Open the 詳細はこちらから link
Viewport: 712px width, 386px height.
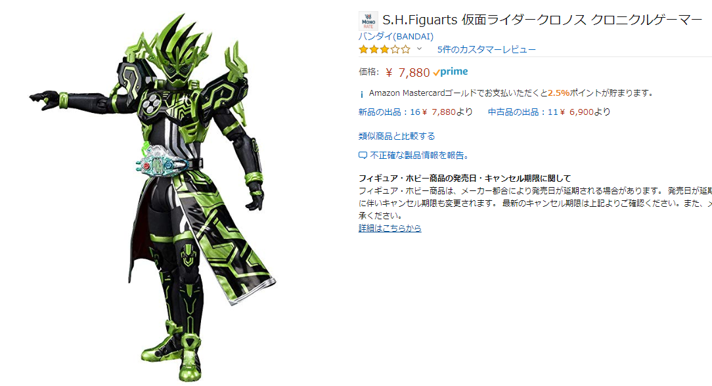point(390,228)
